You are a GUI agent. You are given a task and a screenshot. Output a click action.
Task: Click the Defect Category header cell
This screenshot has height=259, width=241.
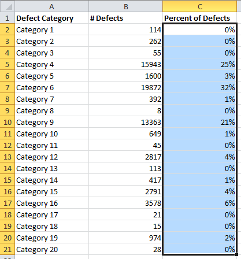(51, 18)
